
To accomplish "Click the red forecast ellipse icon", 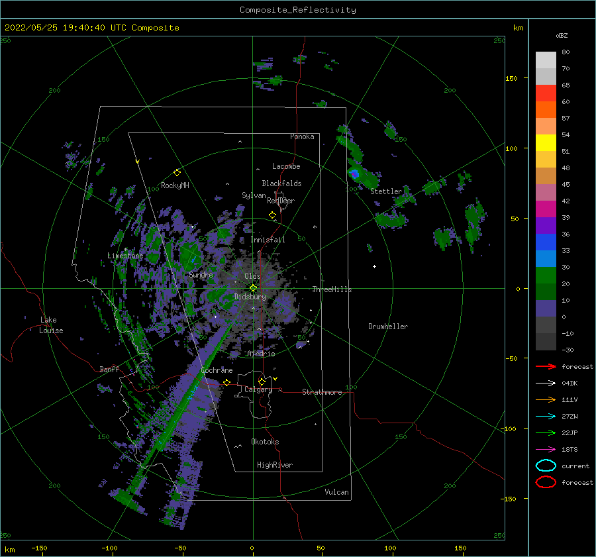I will pos(546,482).
